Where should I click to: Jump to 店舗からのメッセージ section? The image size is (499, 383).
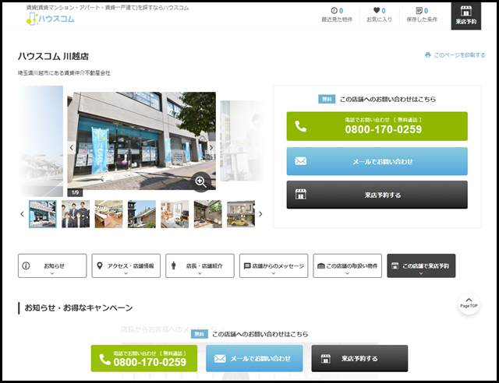point(274,265)
